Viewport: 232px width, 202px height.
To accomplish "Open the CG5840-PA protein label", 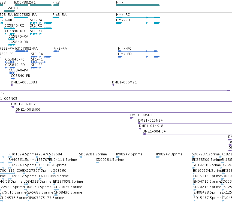I will 19,70.
